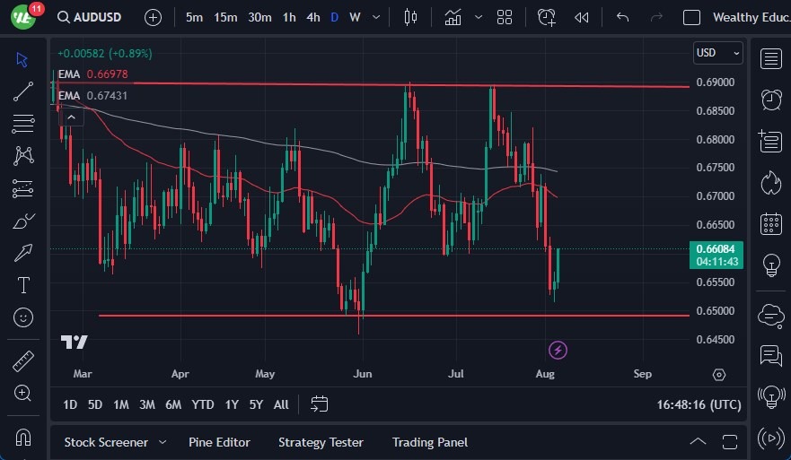Select the ruler measure tool
Viewport: 791px width, 460px height.
23,361
